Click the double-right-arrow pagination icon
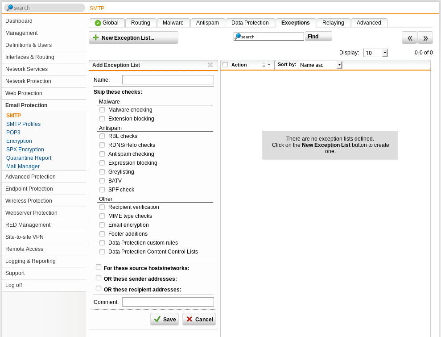This screenshot has width=441, height=337. [425, 37]
